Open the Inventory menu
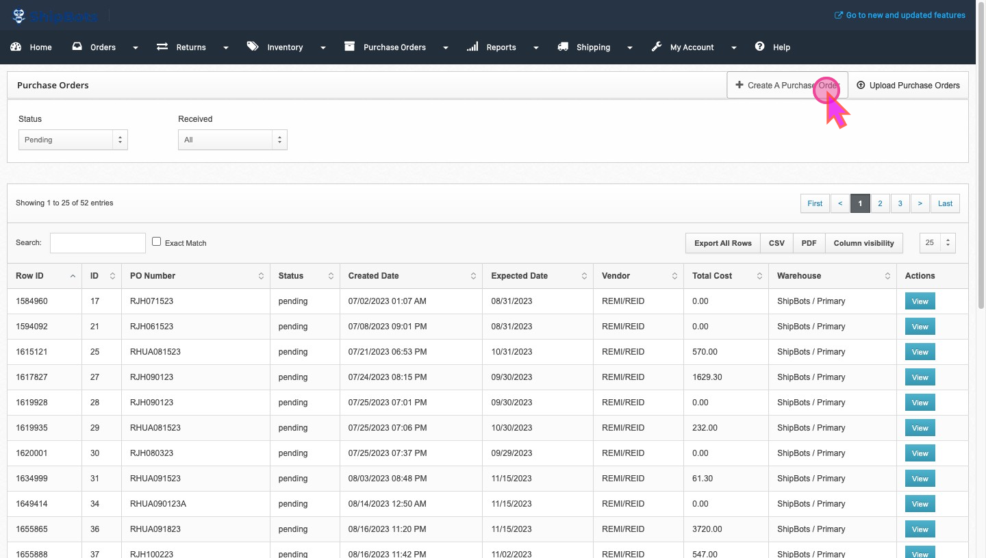This screenshot has height=558, width=986. click(x=285, y=47)
